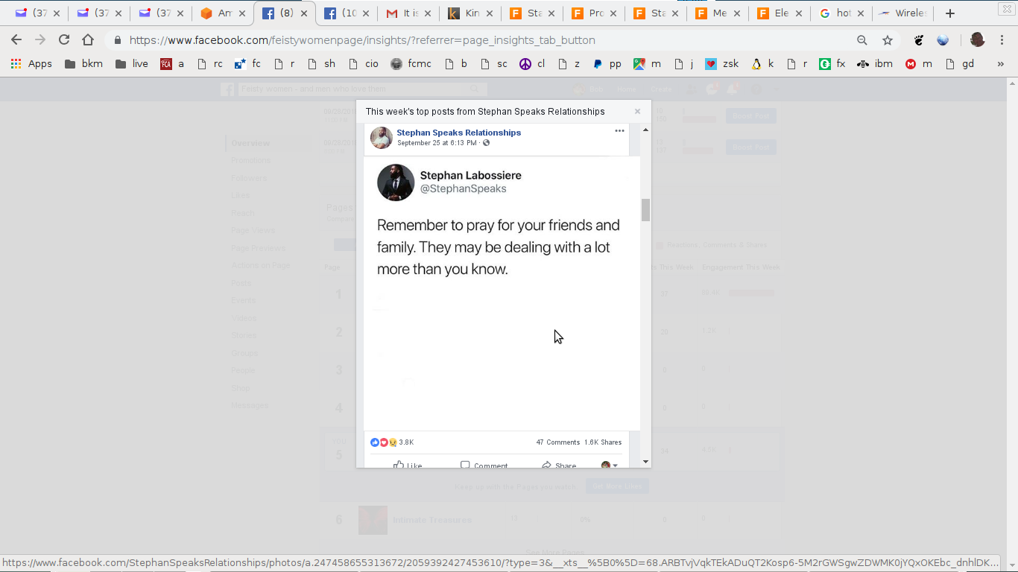Open Stephan Speaks Relationships page link
1018x572 pixels.
(458, 133)
